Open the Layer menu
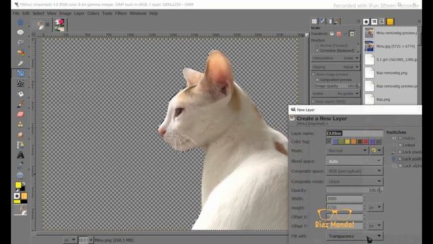 [79, 14]
